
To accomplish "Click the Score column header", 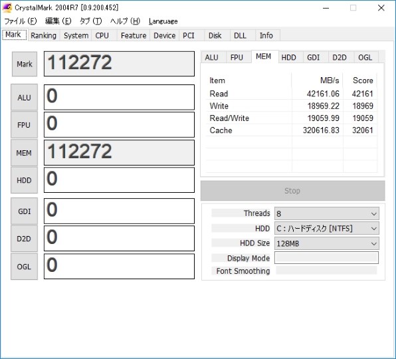I will coord(360,80).
